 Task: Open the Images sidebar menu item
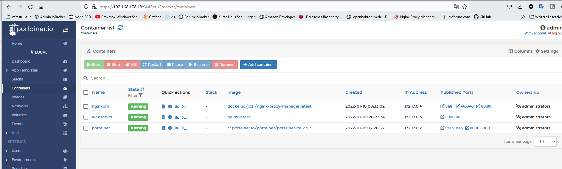pos(18,97)
